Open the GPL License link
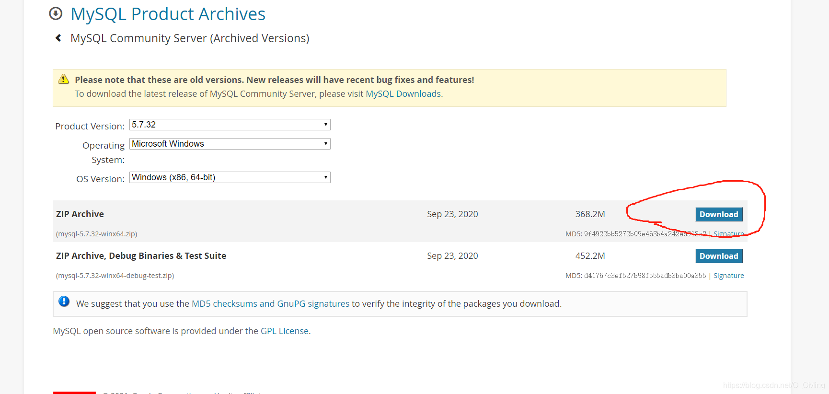The width and height of the screenshot is (829, 394). coord(285,331)
